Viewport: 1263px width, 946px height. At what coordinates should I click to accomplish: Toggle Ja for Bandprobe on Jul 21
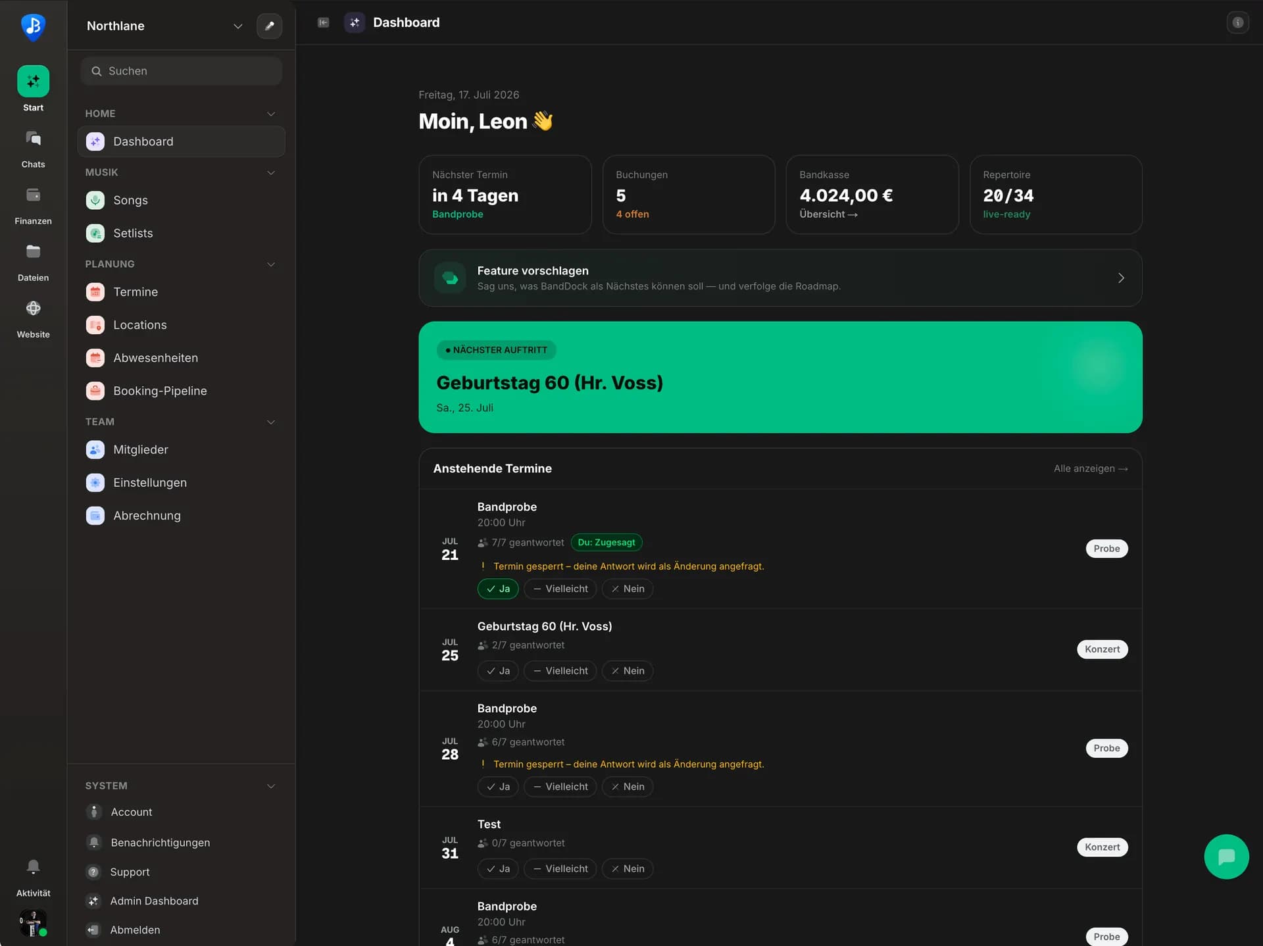[498, 588]
